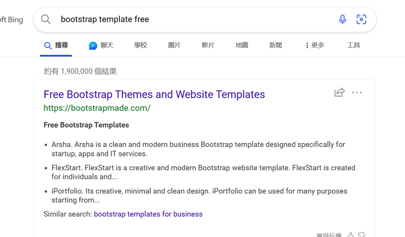This screenshot has height=237, width=405.
Task: Click the share icon on first result
Action: (339, 92)
